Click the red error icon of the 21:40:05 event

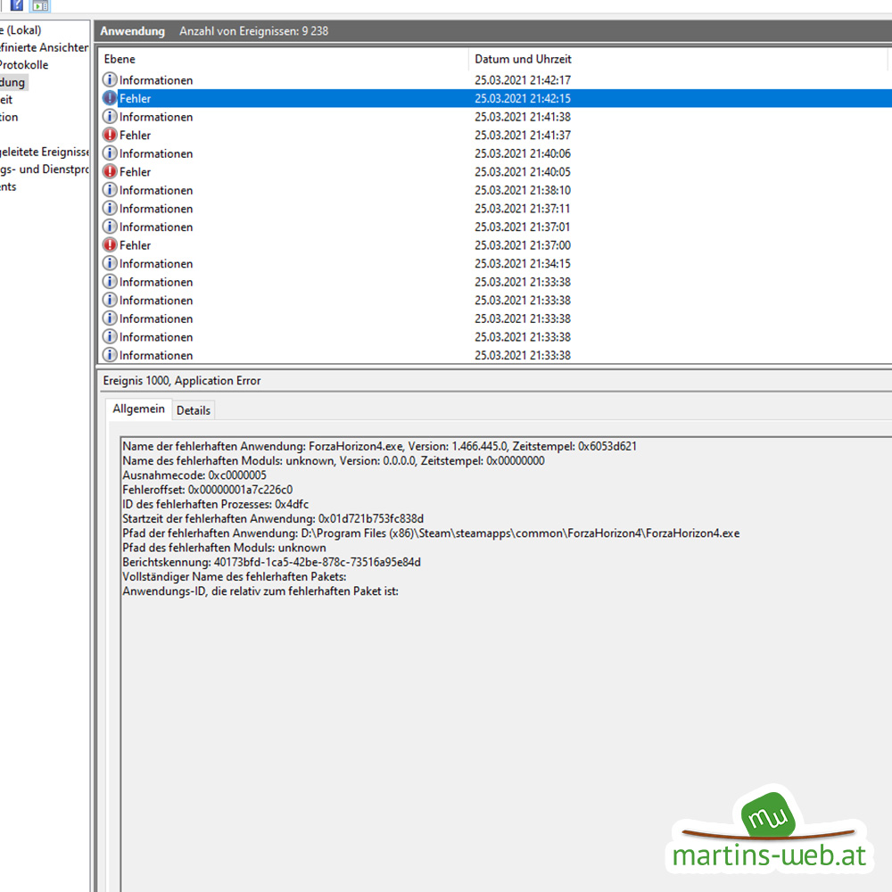coord(110,171)
